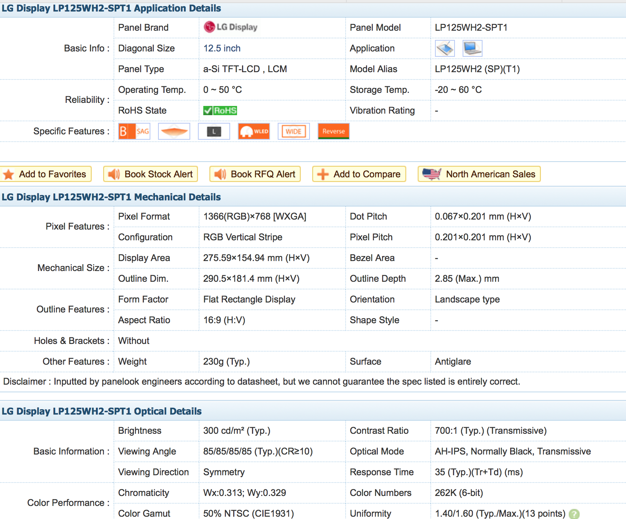The height and width of the screenshot is (519, 626).
Task: Click chromaticity Wx:0.313; Wy:0.329
Action: (244, 493)
